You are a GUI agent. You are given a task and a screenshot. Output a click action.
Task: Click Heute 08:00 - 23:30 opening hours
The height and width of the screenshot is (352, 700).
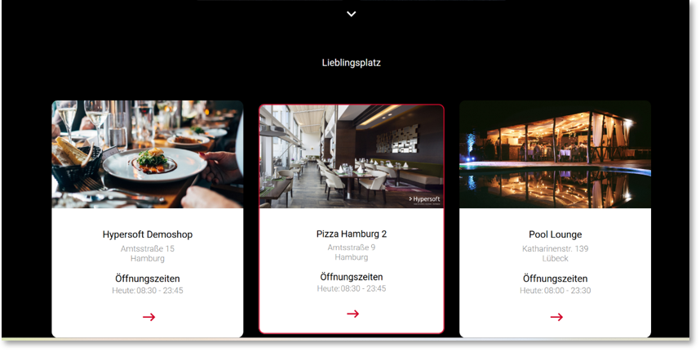(x=555, y=291)
